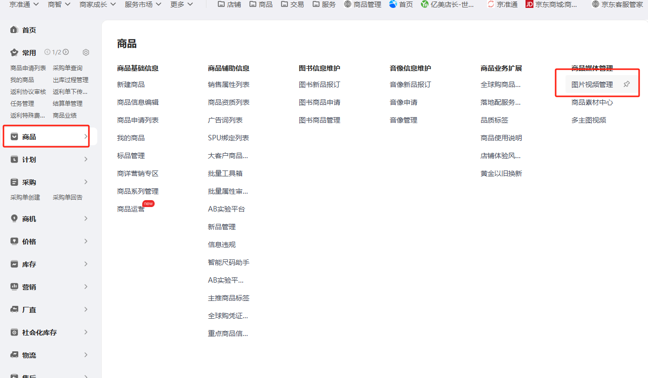Click the pin icon beside 图片视频管理
Image resolution: width=648 pixels, height=378 pixels.
pos(626,84)
